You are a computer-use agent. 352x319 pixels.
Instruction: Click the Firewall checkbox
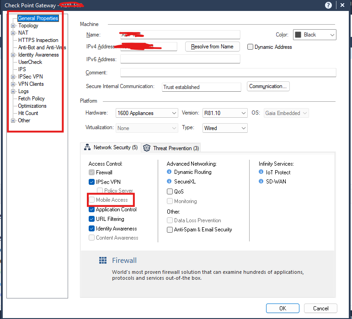pos(91,173)
